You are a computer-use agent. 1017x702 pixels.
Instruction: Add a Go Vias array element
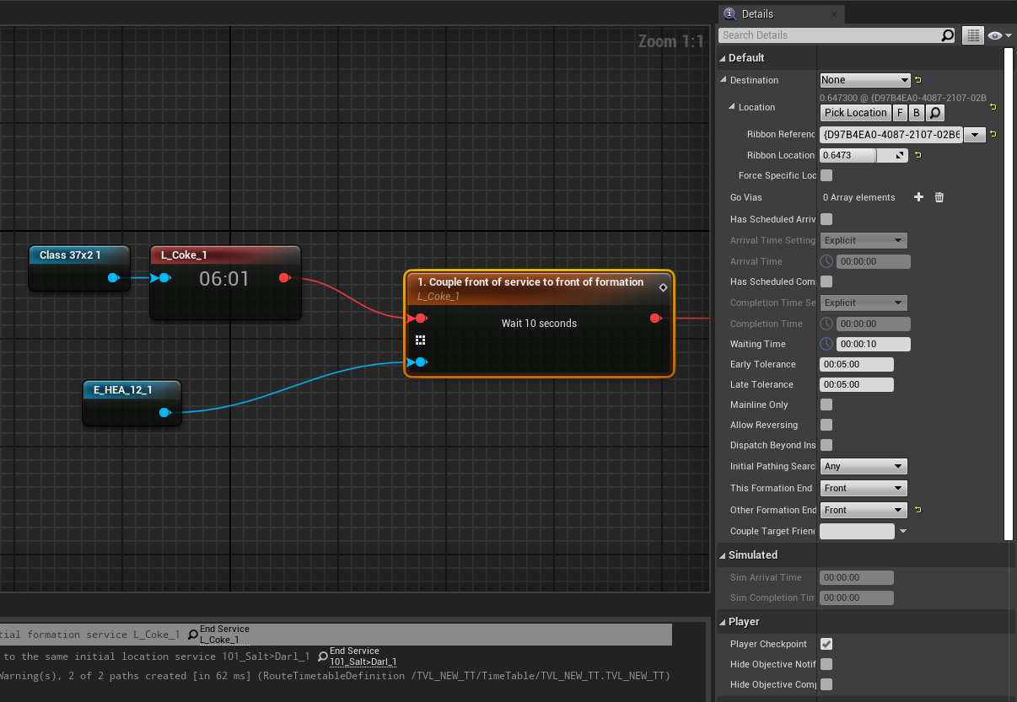pos(919,197)
